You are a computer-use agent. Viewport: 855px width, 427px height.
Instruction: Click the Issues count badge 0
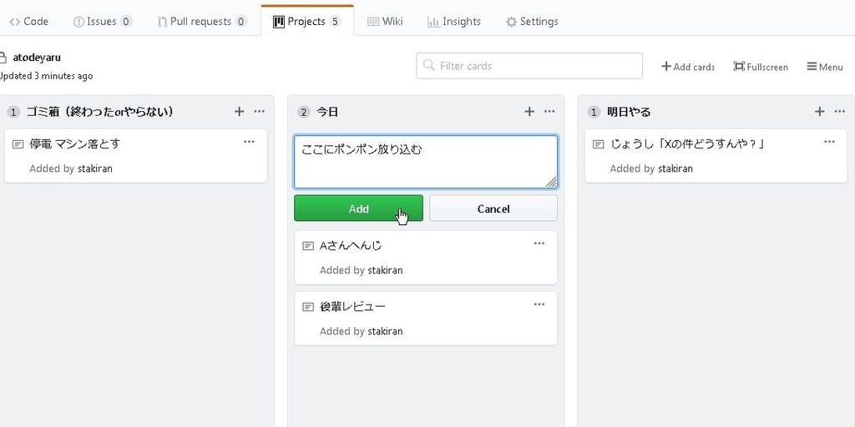coord(126,21)
